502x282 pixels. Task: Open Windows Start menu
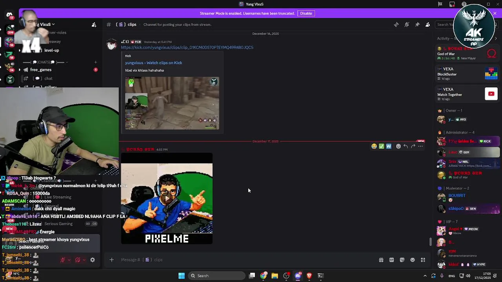tap(182, 276)
